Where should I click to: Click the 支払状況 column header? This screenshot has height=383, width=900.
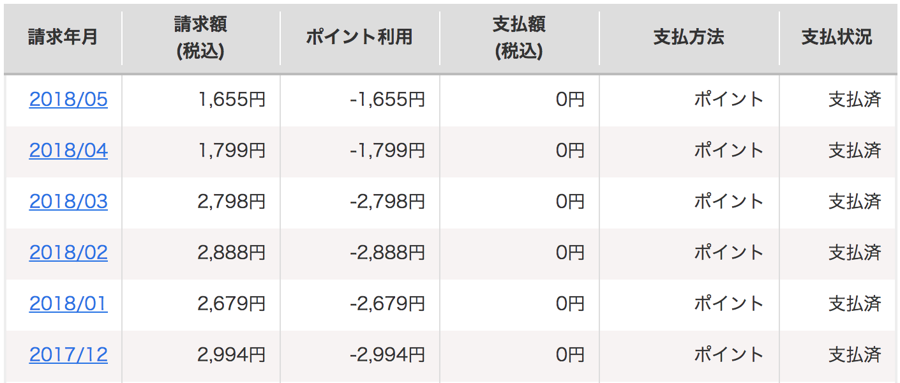[x=837, y=37]
